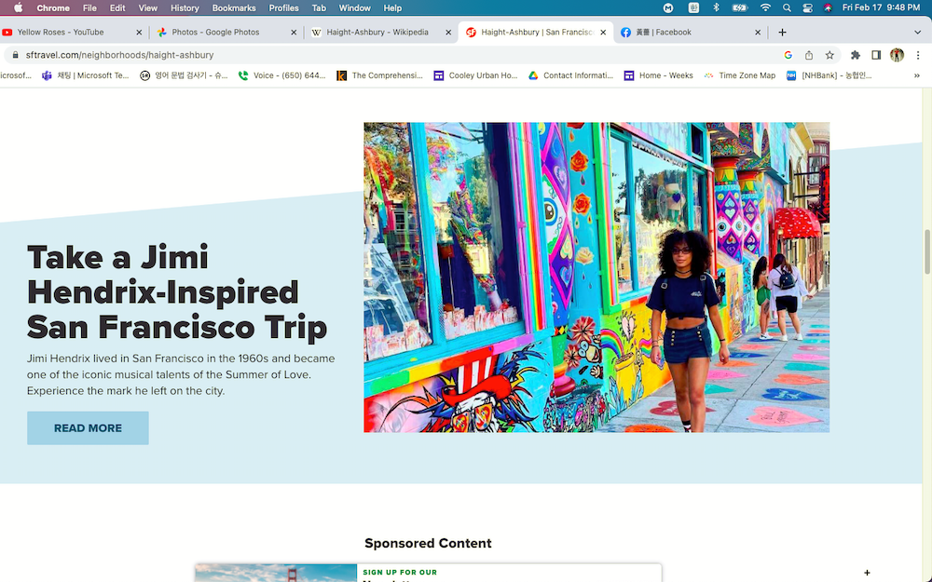
Task: Show more bookmarks with the double chevron
Action: [x=917, y=75]
